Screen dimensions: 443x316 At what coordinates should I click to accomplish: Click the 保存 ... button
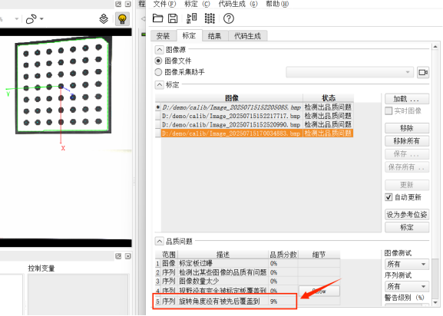[x=407, y=154]
